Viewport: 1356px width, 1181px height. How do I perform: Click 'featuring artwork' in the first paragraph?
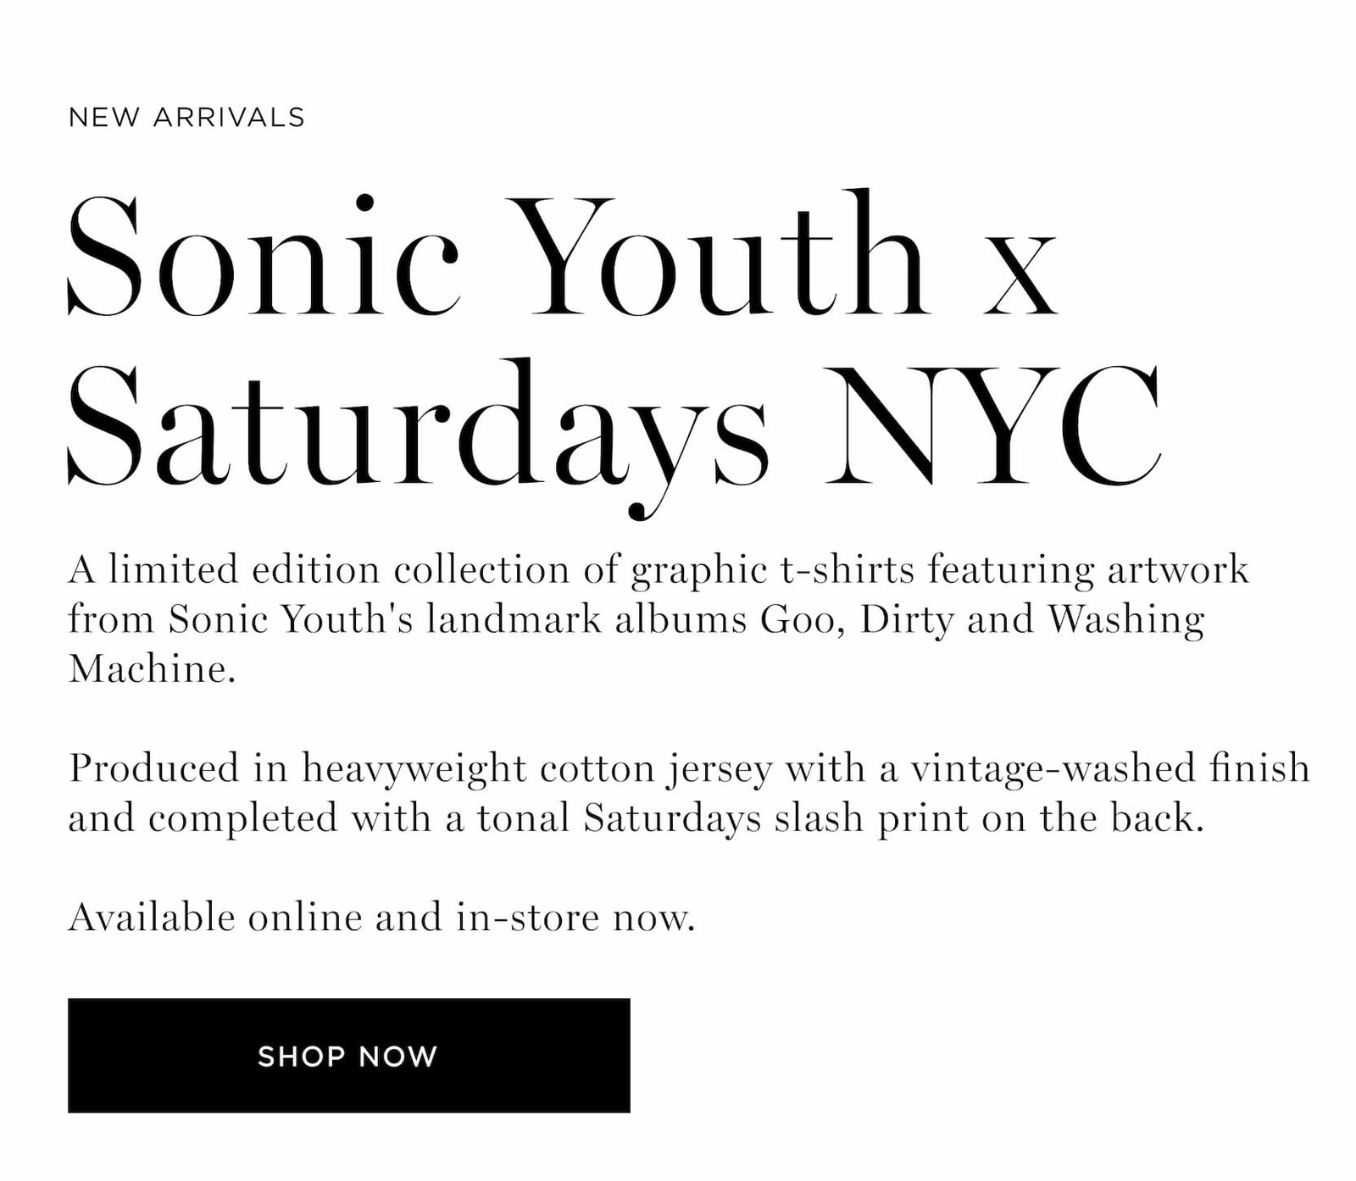(1089, 569)
